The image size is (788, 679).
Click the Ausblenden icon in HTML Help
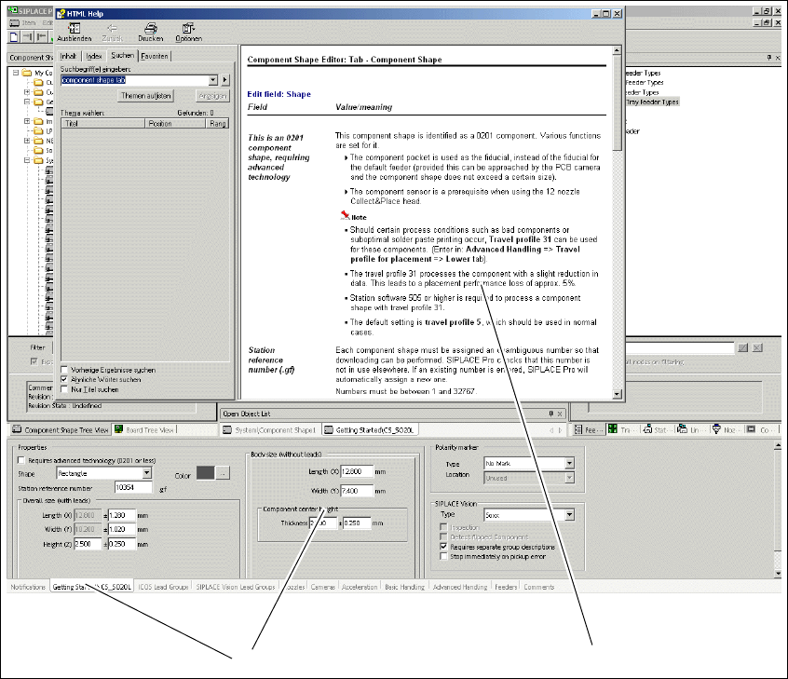pyautogui.click(x=74, y=28)
